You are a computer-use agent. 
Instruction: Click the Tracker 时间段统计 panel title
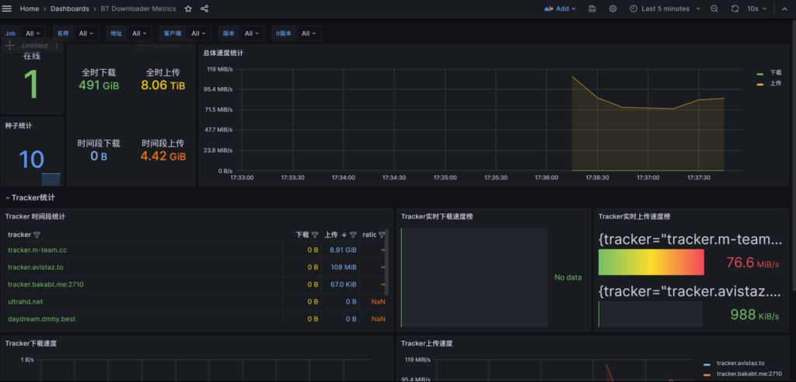[x=35, y=217]
